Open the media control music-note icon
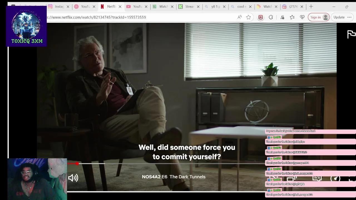 pyautogui.click(x=282, y=17)
